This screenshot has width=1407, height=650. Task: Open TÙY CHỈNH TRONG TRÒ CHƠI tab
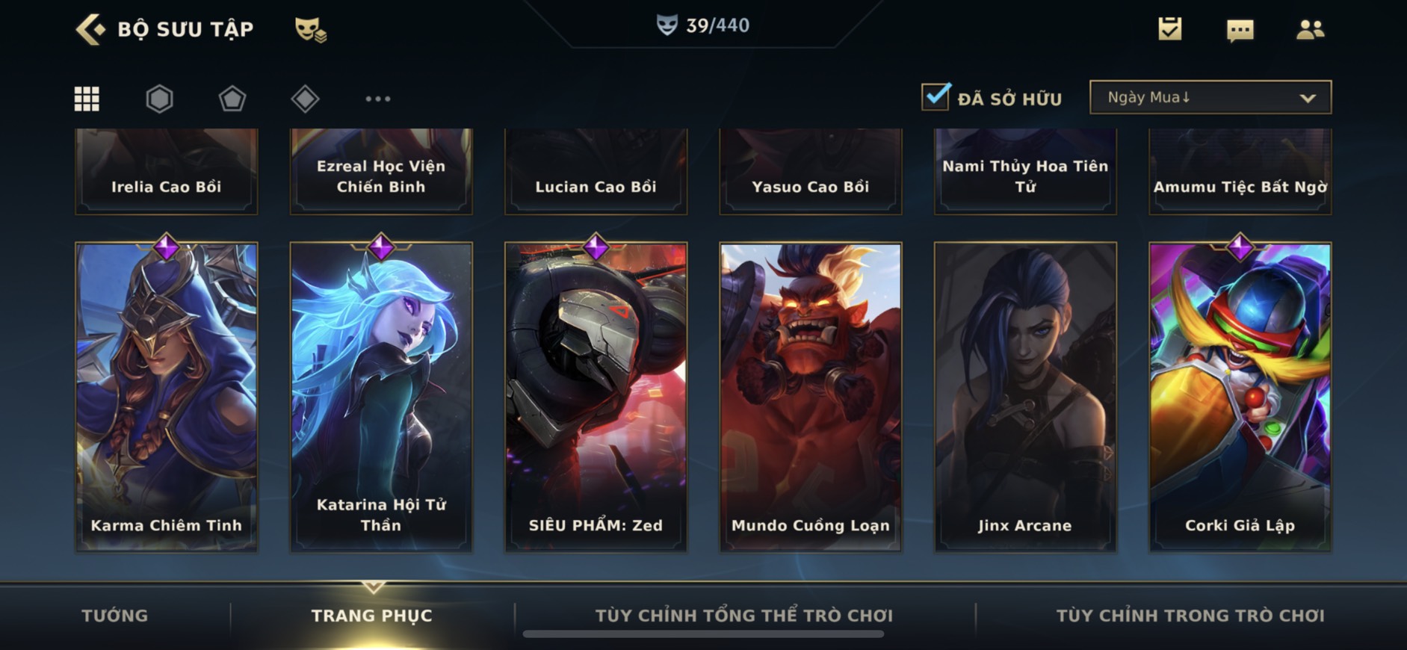point(1190,616)
